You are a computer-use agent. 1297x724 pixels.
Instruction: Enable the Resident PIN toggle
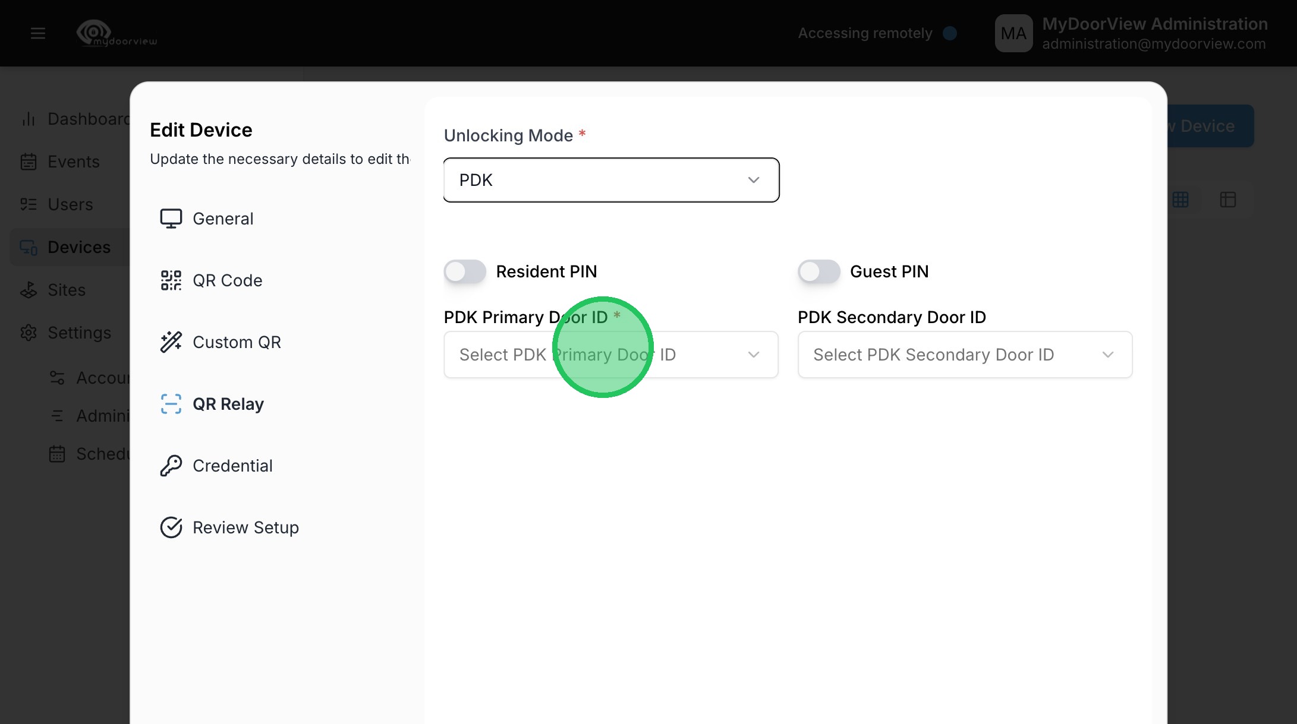pyautogui.click(x=465, y=272)
